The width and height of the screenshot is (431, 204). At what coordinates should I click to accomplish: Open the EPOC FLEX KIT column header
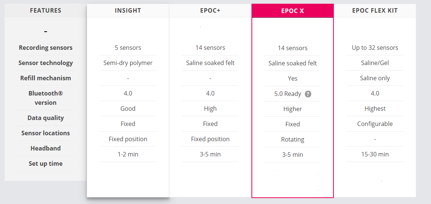tap(375, 10)
